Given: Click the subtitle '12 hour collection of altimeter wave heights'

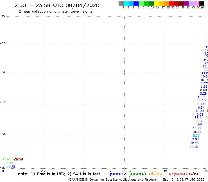Looking at the screenshot, I should click(55, 12).
